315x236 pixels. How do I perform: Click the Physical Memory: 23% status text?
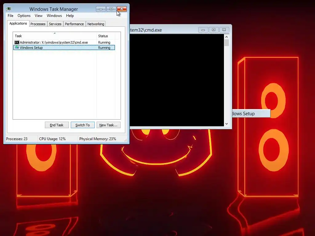98,139
